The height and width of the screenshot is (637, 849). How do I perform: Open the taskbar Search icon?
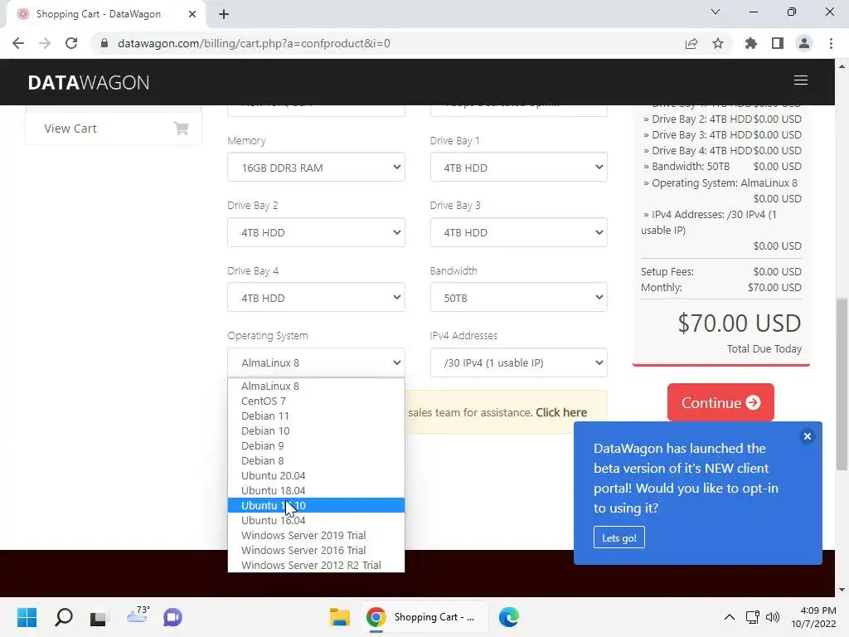click(x=63, y=617)
